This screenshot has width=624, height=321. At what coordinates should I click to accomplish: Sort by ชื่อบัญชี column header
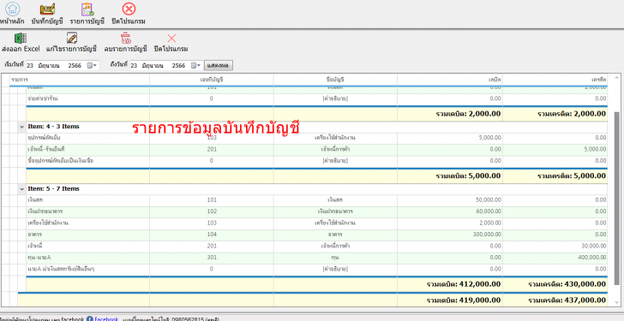point(335,80)
